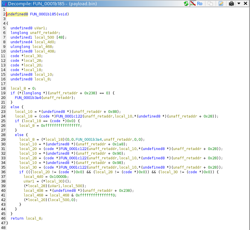Click FUN_0001b3a4 argument on line 29
Screen dimensions: 250x230
(x=89, y=139)
